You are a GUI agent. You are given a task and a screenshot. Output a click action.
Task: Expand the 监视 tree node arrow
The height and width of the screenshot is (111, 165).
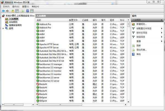click(x=3, y=28)
